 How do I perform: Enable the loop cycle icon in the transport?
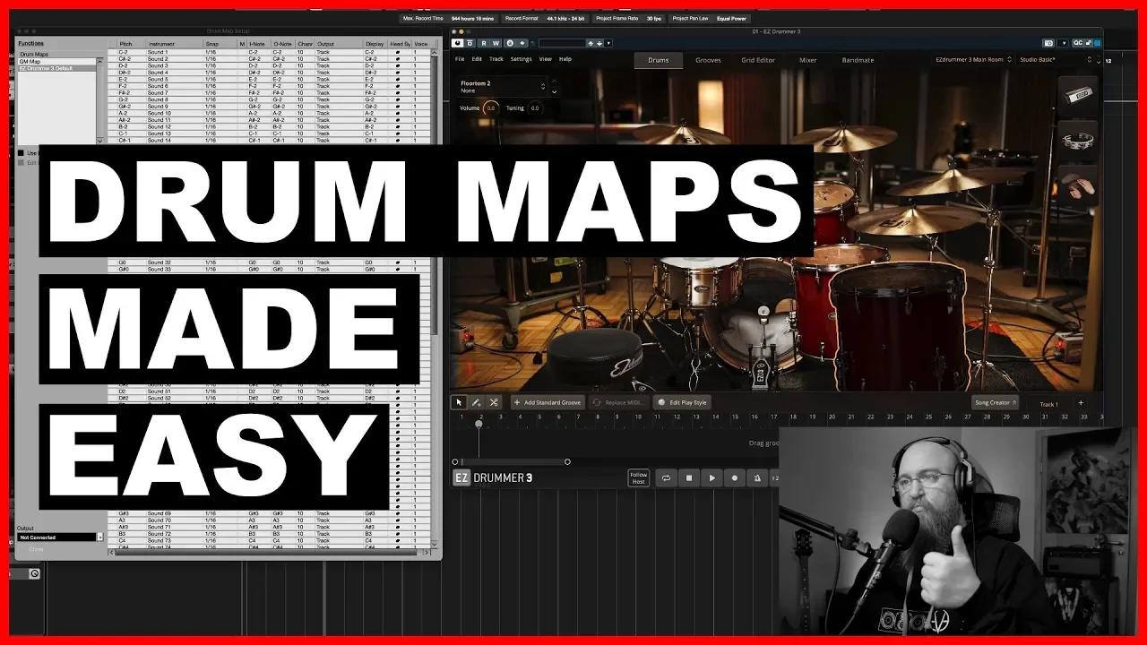click(x=666, y=477)
